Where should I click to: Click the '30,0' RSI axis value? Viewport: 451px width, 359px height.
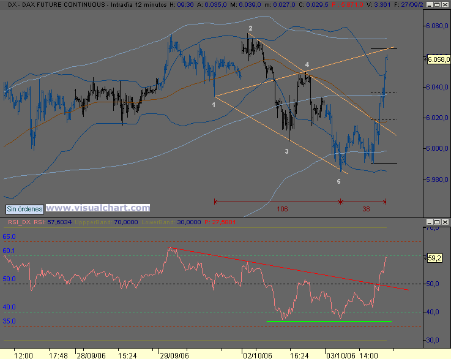tap(433, 340)
